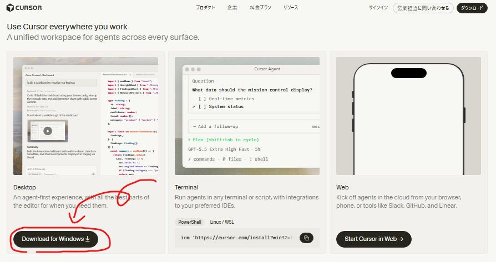The image size is (496, 262).
Task: Click Download for Windows button
Action: (x=55, y=239)
